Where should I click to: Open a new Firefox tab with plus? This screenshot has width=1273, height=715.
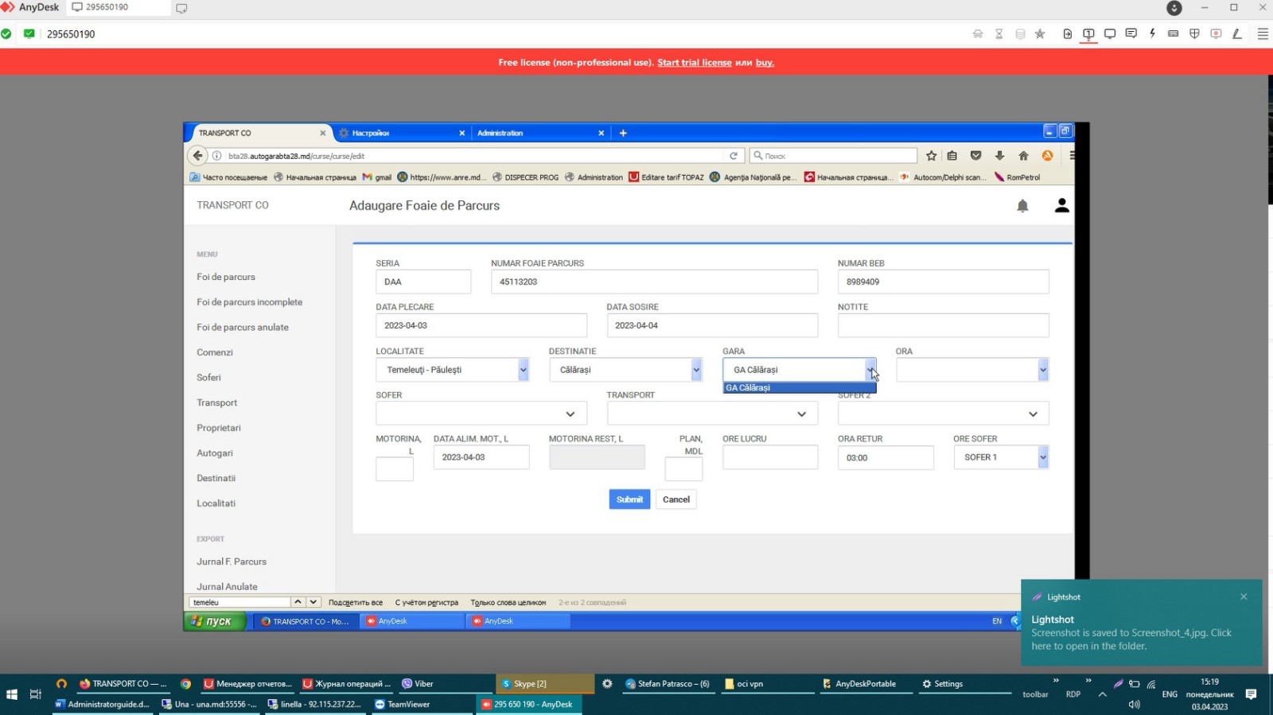tap(623, 133)
